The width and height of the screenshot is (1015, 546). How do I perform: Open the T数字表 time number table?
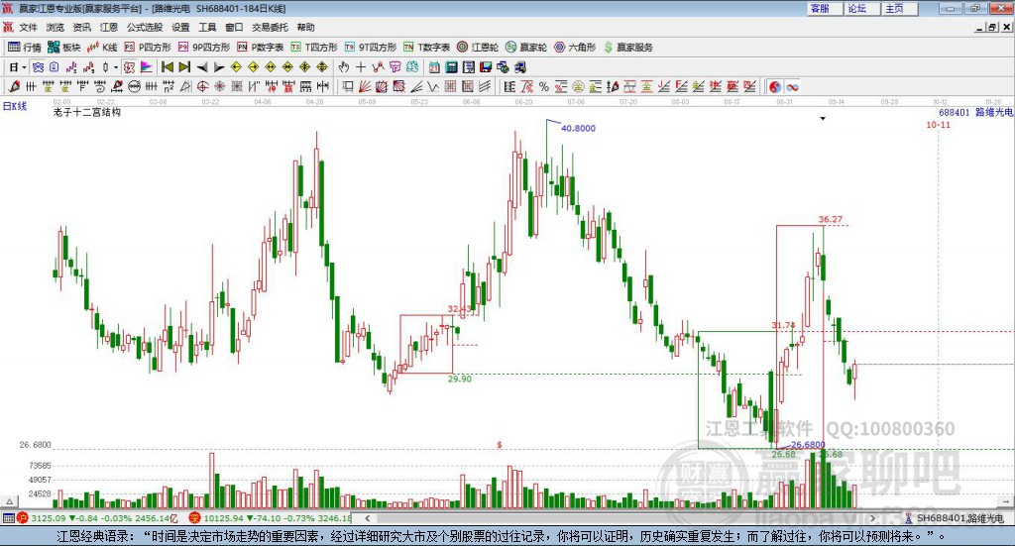pyautogui.click(x=426, y=48)
